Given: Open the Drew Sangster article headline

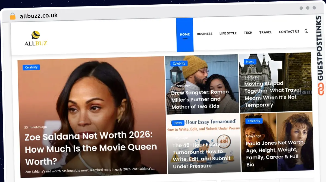Looking at the screenshot, I should [200, 99].
